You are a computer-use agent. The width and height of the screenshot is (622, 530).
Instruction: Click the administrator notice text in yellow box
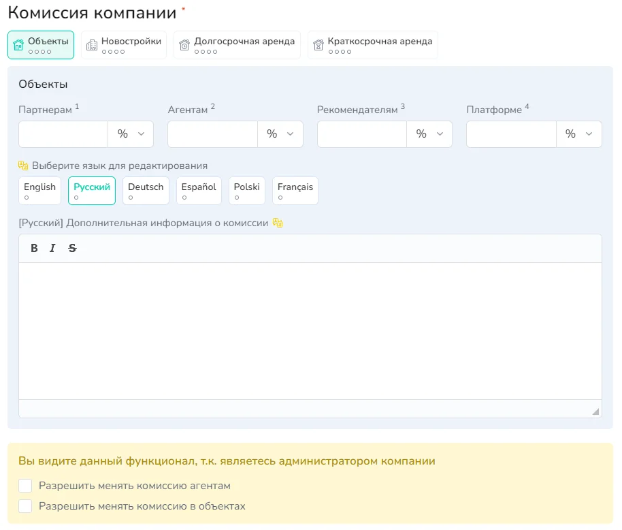227,461
